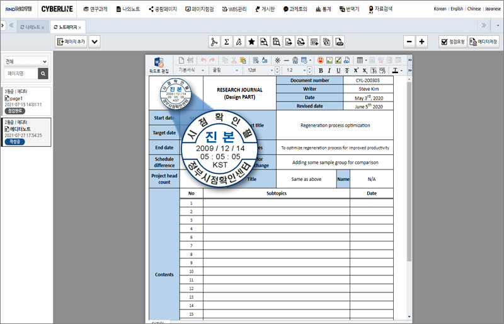The width and height of the screenshot is (504, 324).
Task: Click the zoom-in plus button
Action: pos(421,42)
